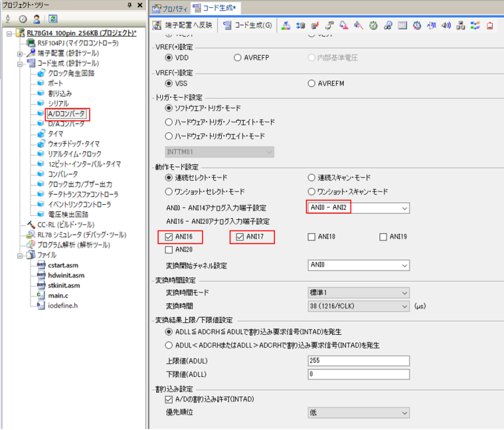The image size is (504, 430).
Task: Select the コード生成 tab
Action: pyautogui.click(x=216, y=9)
